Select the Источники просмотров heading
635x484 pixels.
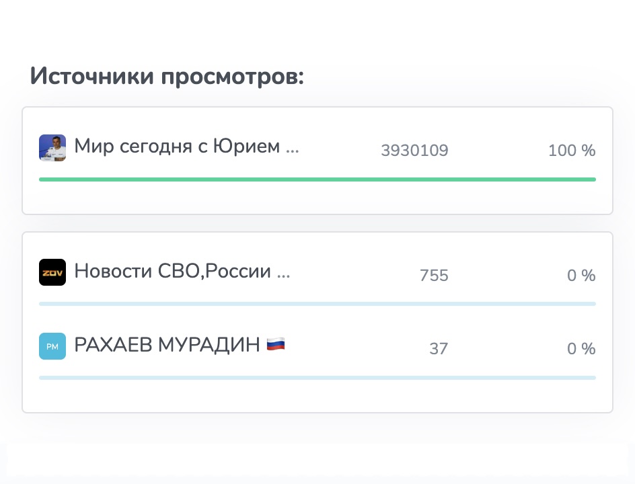[x=167, y=76]
